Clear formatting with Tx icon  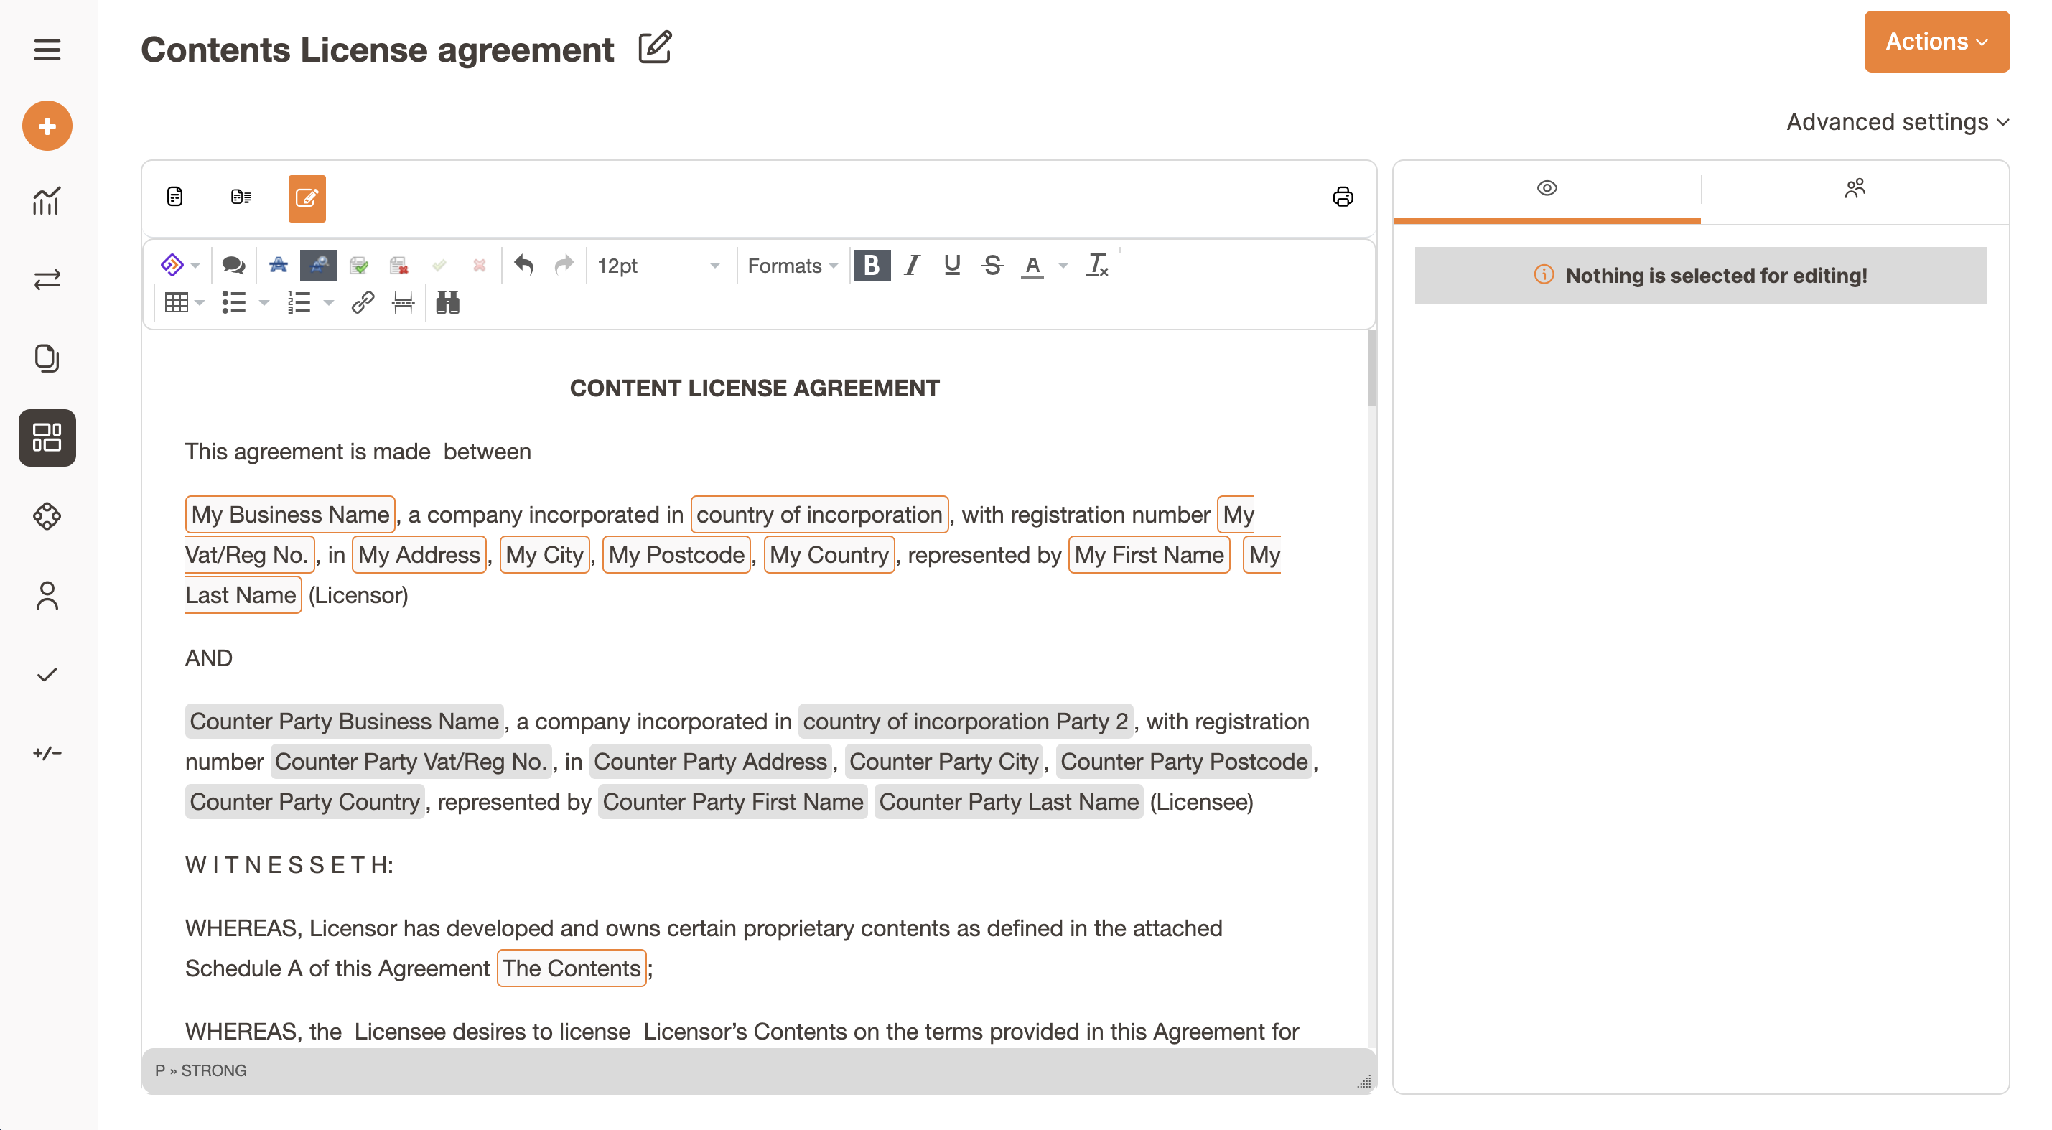[x=1097, y=265]
